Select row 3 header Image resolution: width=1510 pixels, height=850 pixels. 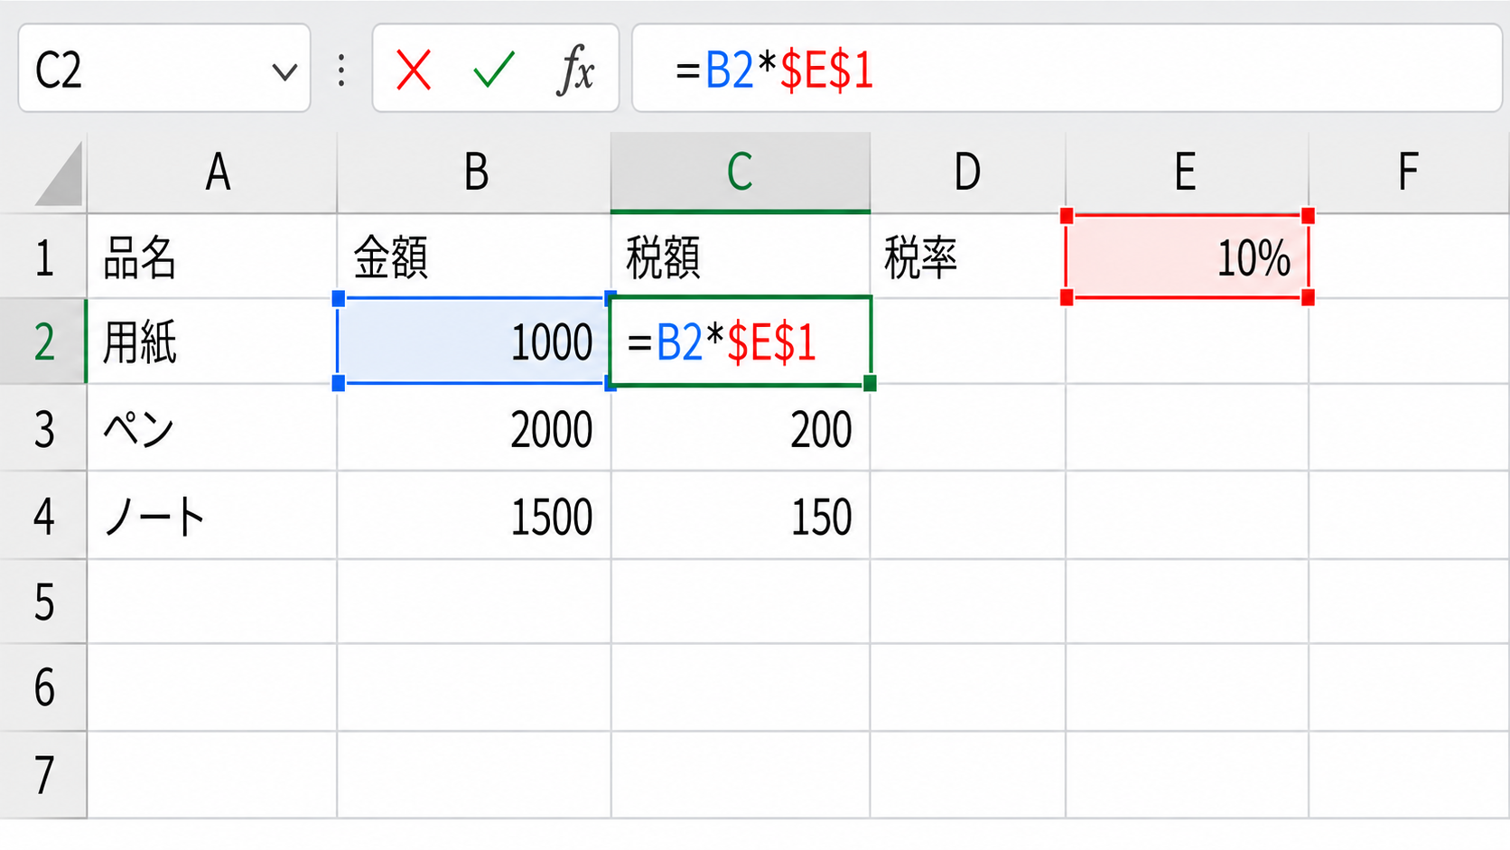pos(43,428)
